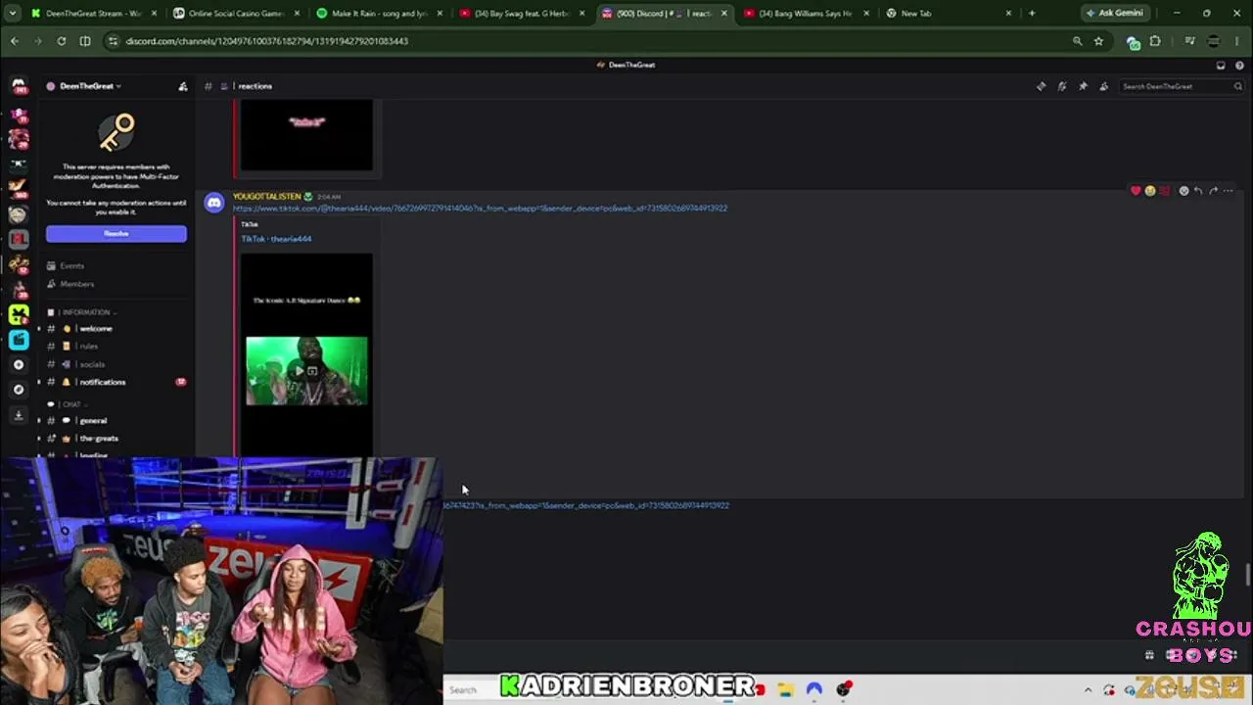The image size is (1253, 705).
Task: Click the zoom magnifier in address bar
Action: (1077, 41)
